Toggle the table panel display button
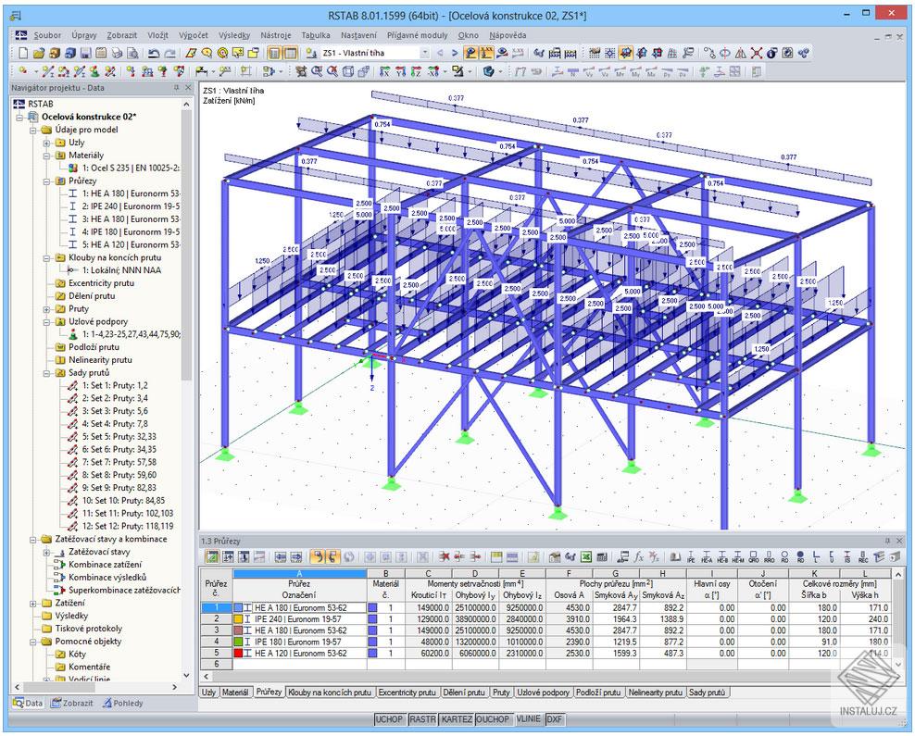The height and width of the screenshot is (736, 915). pyautogui.click(x=290, y=53)
